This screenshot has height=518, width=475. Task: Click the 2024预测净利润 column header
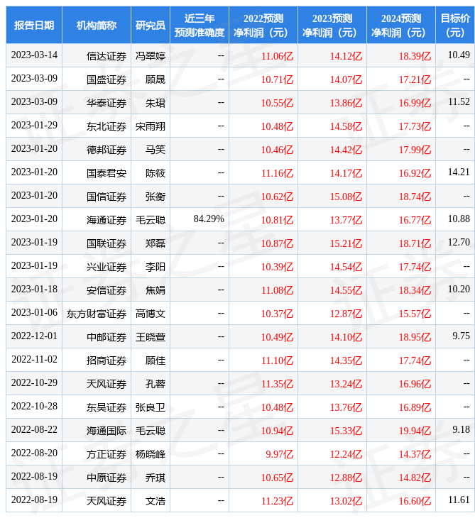[x=400, y=25]
